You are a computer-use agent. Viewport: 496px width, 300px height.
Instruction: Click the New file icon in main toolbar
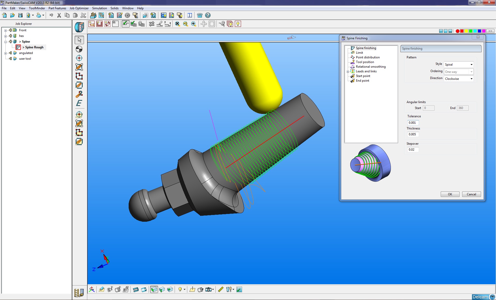click(4, 16)
